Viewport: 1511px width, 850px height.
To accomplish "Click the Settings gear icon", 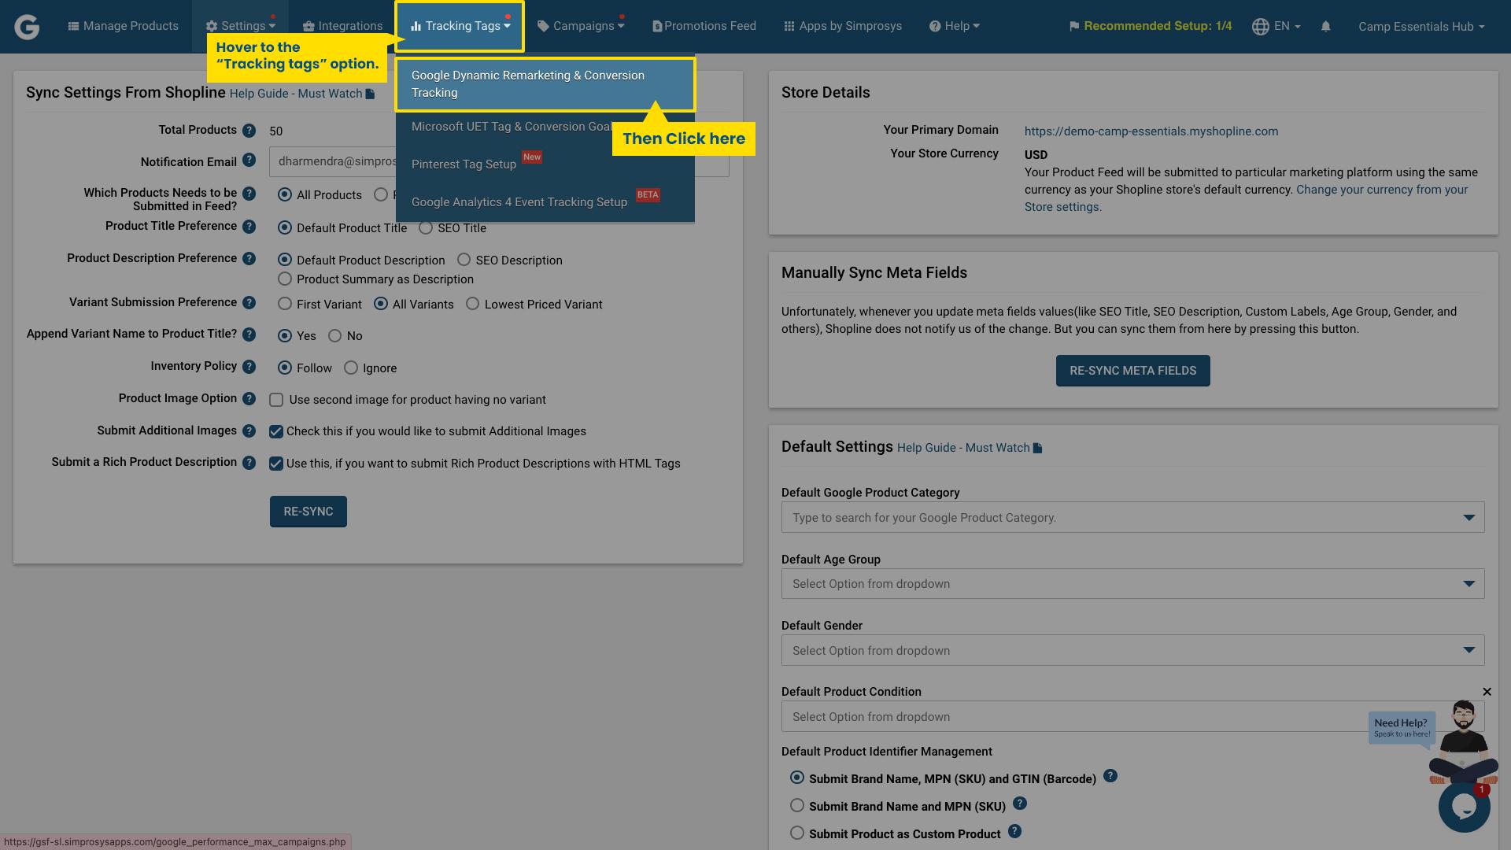I will point(211,25).
